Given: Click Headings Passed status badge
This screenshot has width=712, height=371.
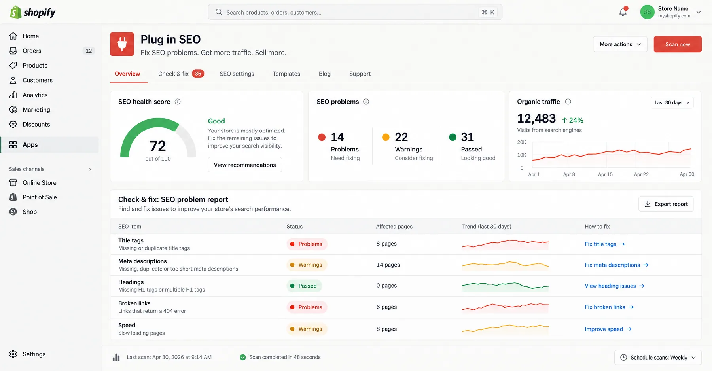Looking at the screenshot, I should pyautogui.click(x=304, y=286).
